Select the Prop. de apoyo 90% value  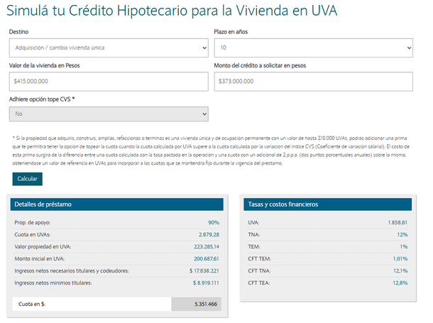click(x=214, y=222)
